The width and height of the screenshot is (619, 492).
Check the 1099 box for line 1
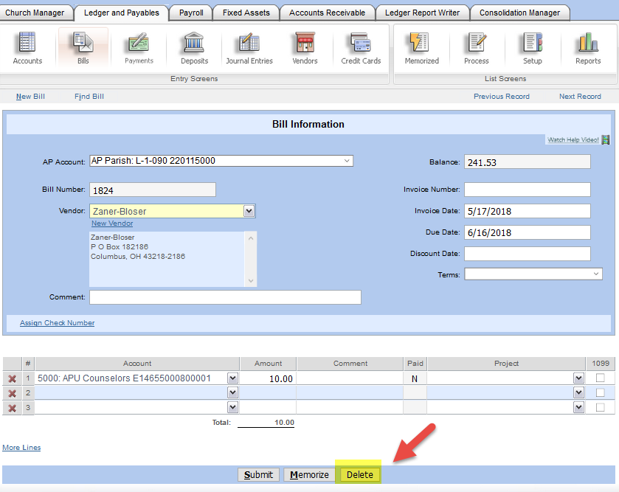(x=600, y=378)
